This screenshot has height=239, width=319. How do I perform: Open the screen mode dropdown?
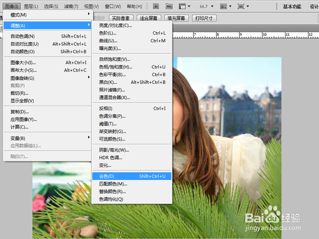tap(243, 6)
